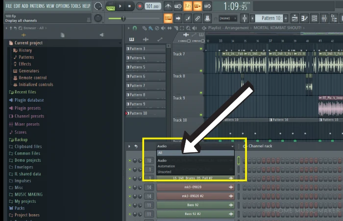The image size is (343, 221).
Task: Open the playlist options menu arrow
Action: [128, 28]
